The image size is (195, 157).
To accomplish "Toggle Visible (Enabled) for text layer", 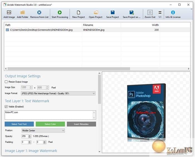I will pyautogui.click(x=6, y=107).
